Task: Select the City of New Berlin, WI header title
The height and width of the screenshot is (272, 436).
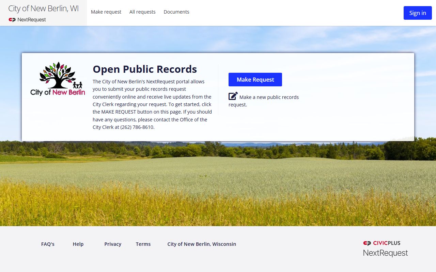Action: [x=43, y=9]
